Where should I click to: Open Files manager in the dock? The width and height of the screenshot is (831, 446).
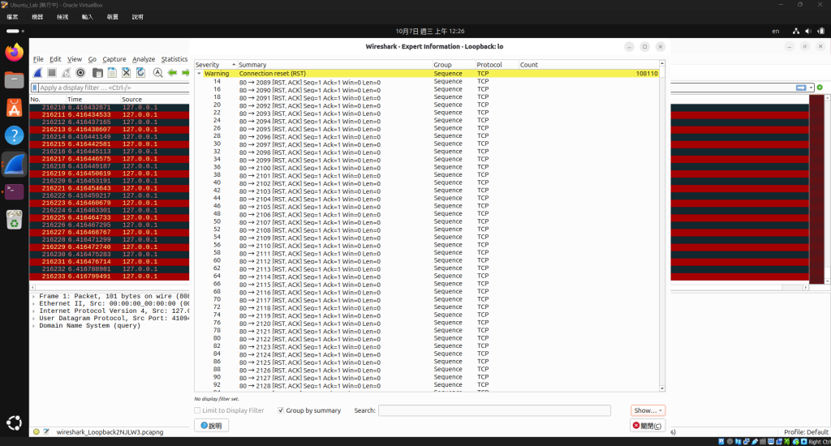[15, 80]
